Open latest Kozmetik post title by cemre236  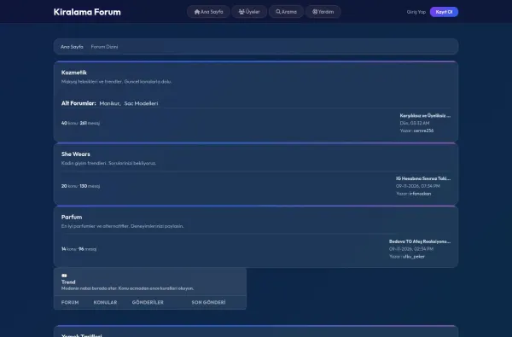click(425, 115)
